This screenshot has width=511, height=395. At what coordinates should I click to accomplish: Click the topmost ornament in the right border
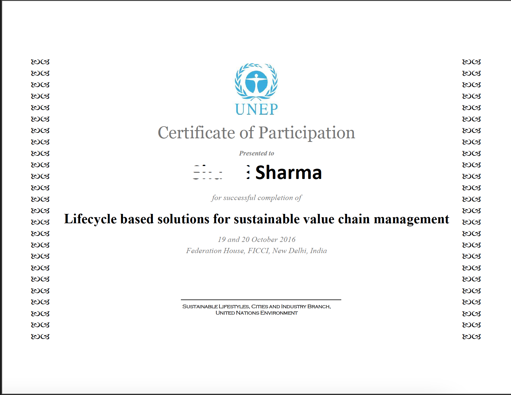(472, 62)
